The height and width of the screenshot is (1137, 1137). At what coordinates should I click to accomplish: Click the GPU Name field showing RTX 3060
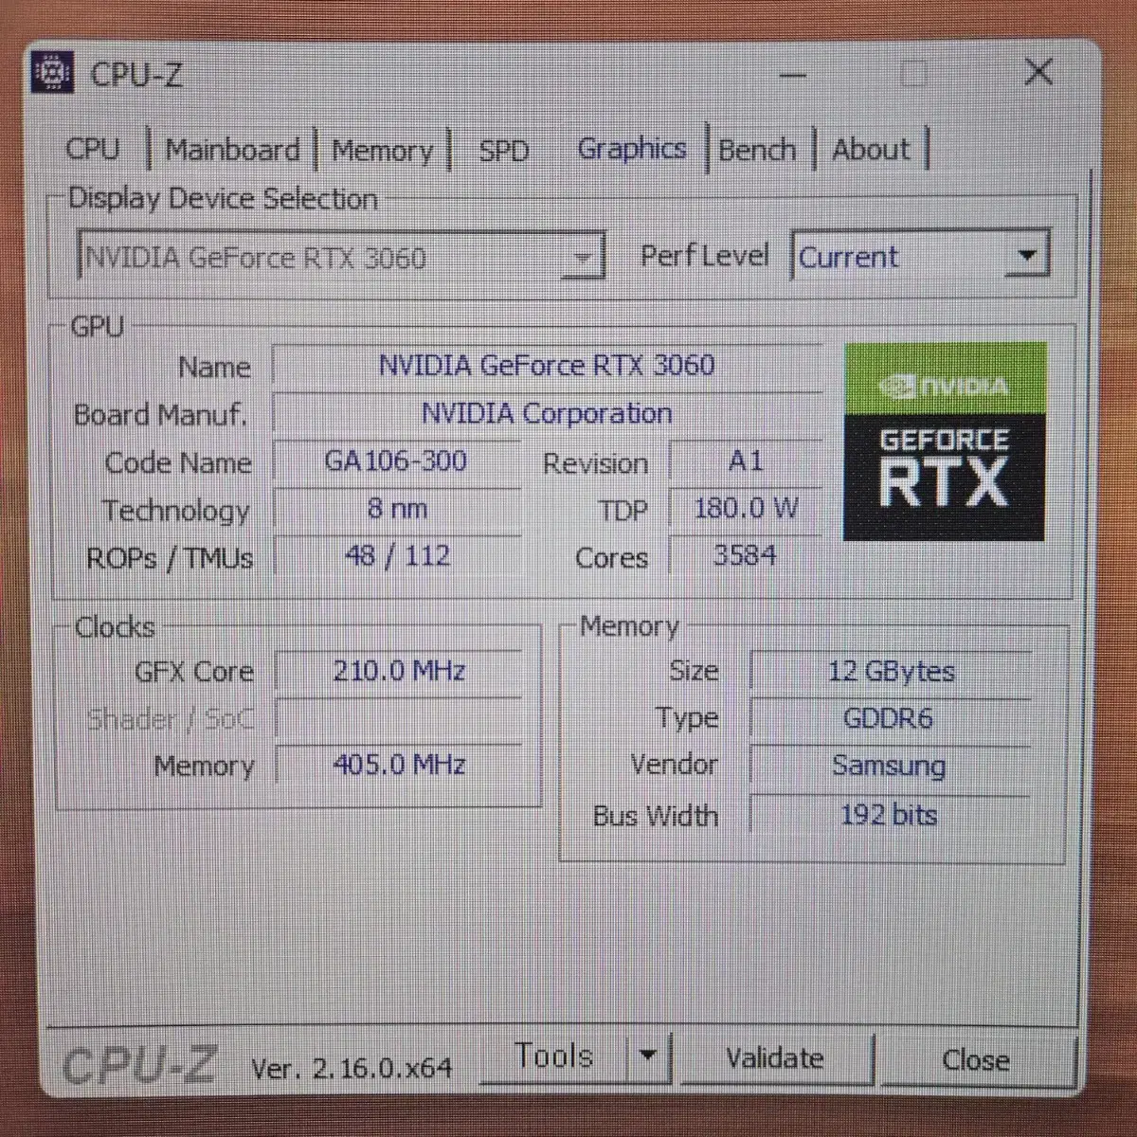546,366
